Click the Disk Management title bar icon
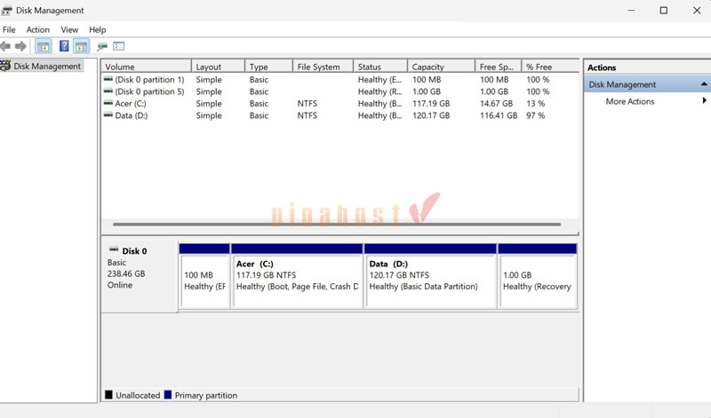 pos(6,11)
